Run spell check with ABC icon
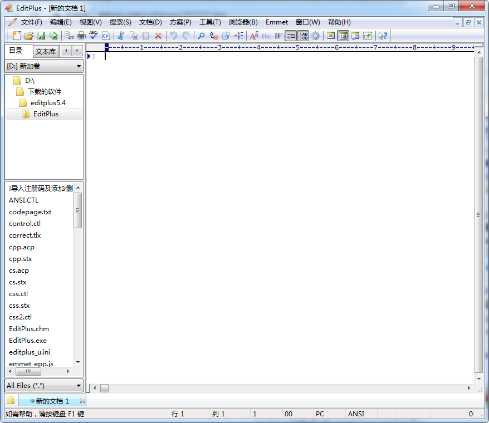 coord(93,36)
